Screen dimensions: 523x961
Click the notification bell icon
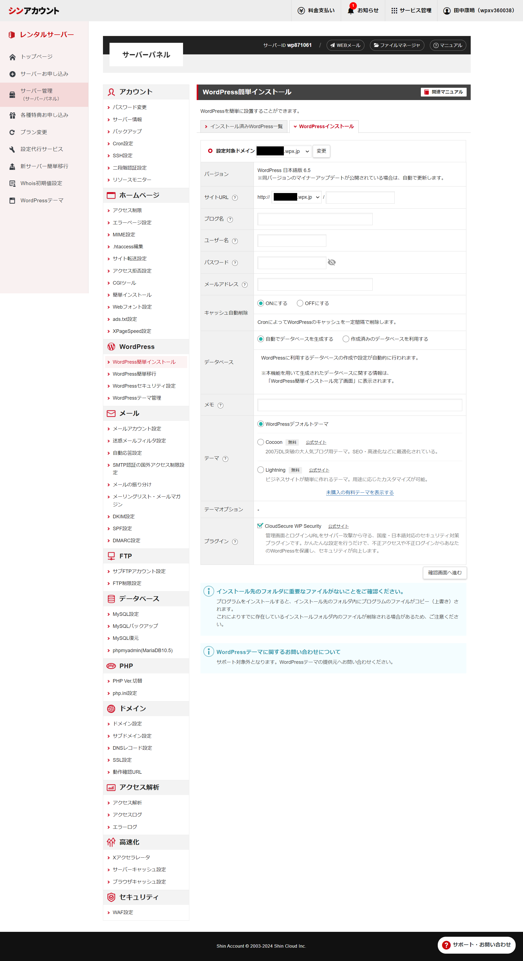[350, 10]
